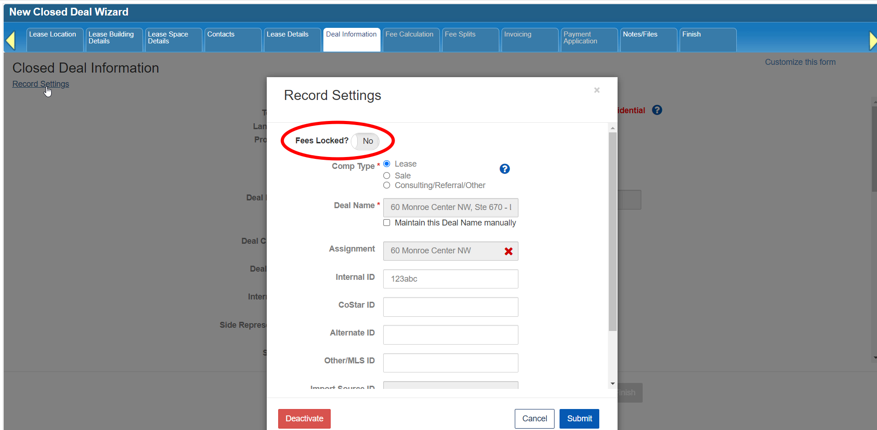Cancel the Record Settings dialog
This screenshot has height=430, width=877.
click(534, 419)
